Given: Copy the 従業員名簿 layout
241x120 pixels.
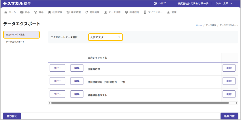Looking at the screenshot, I should [x=58, y=68].
